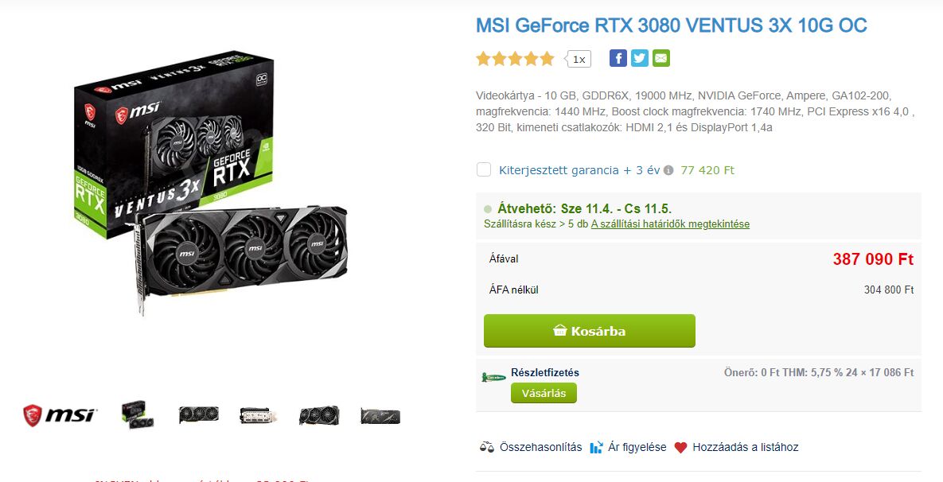Open the 1x review count badge

(579, 59)
